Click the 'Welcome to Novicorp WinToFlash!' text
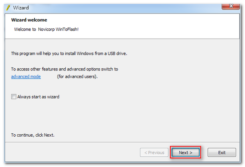 point(46,29)
